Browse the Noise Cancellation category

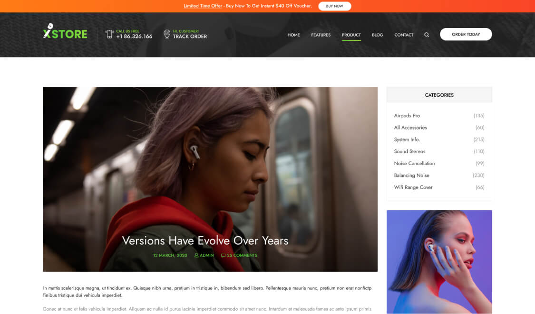[414, 163]
